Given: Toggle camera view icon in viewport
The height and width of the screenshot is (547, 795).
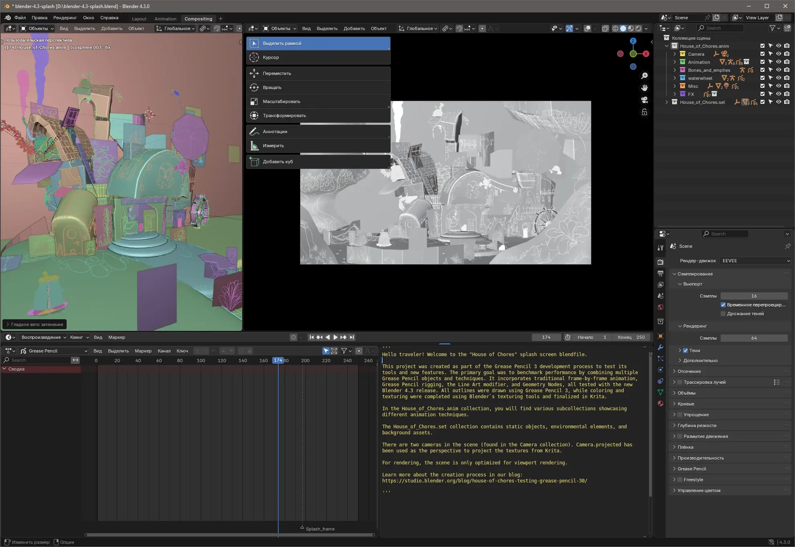Looking at the screenshot, I should pos(644,100).
